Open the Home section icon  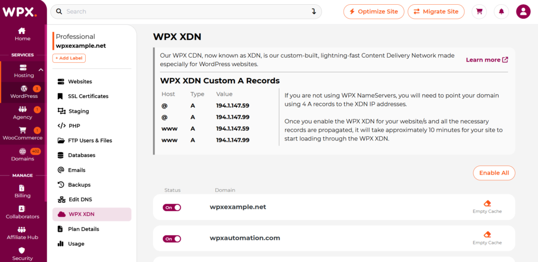(x=22, y=31)
